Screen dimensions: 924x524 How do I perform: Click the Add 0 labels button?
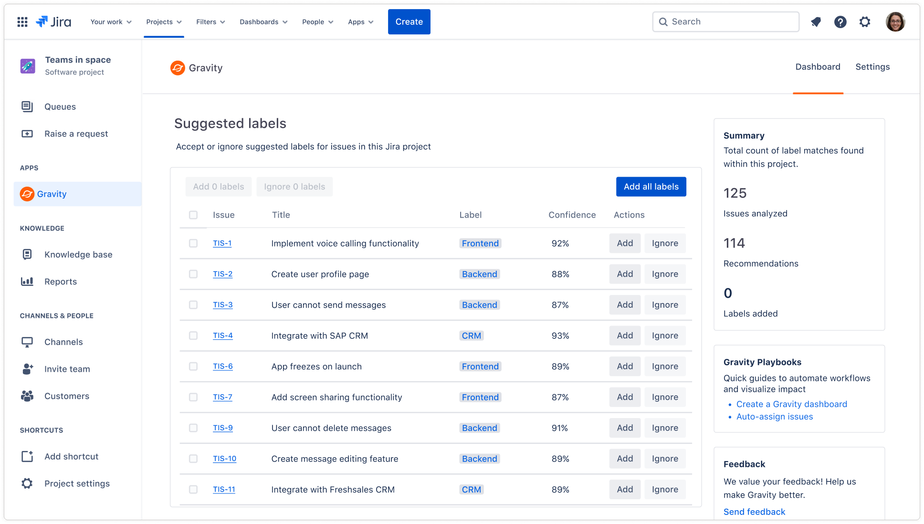tap(219, 187)
